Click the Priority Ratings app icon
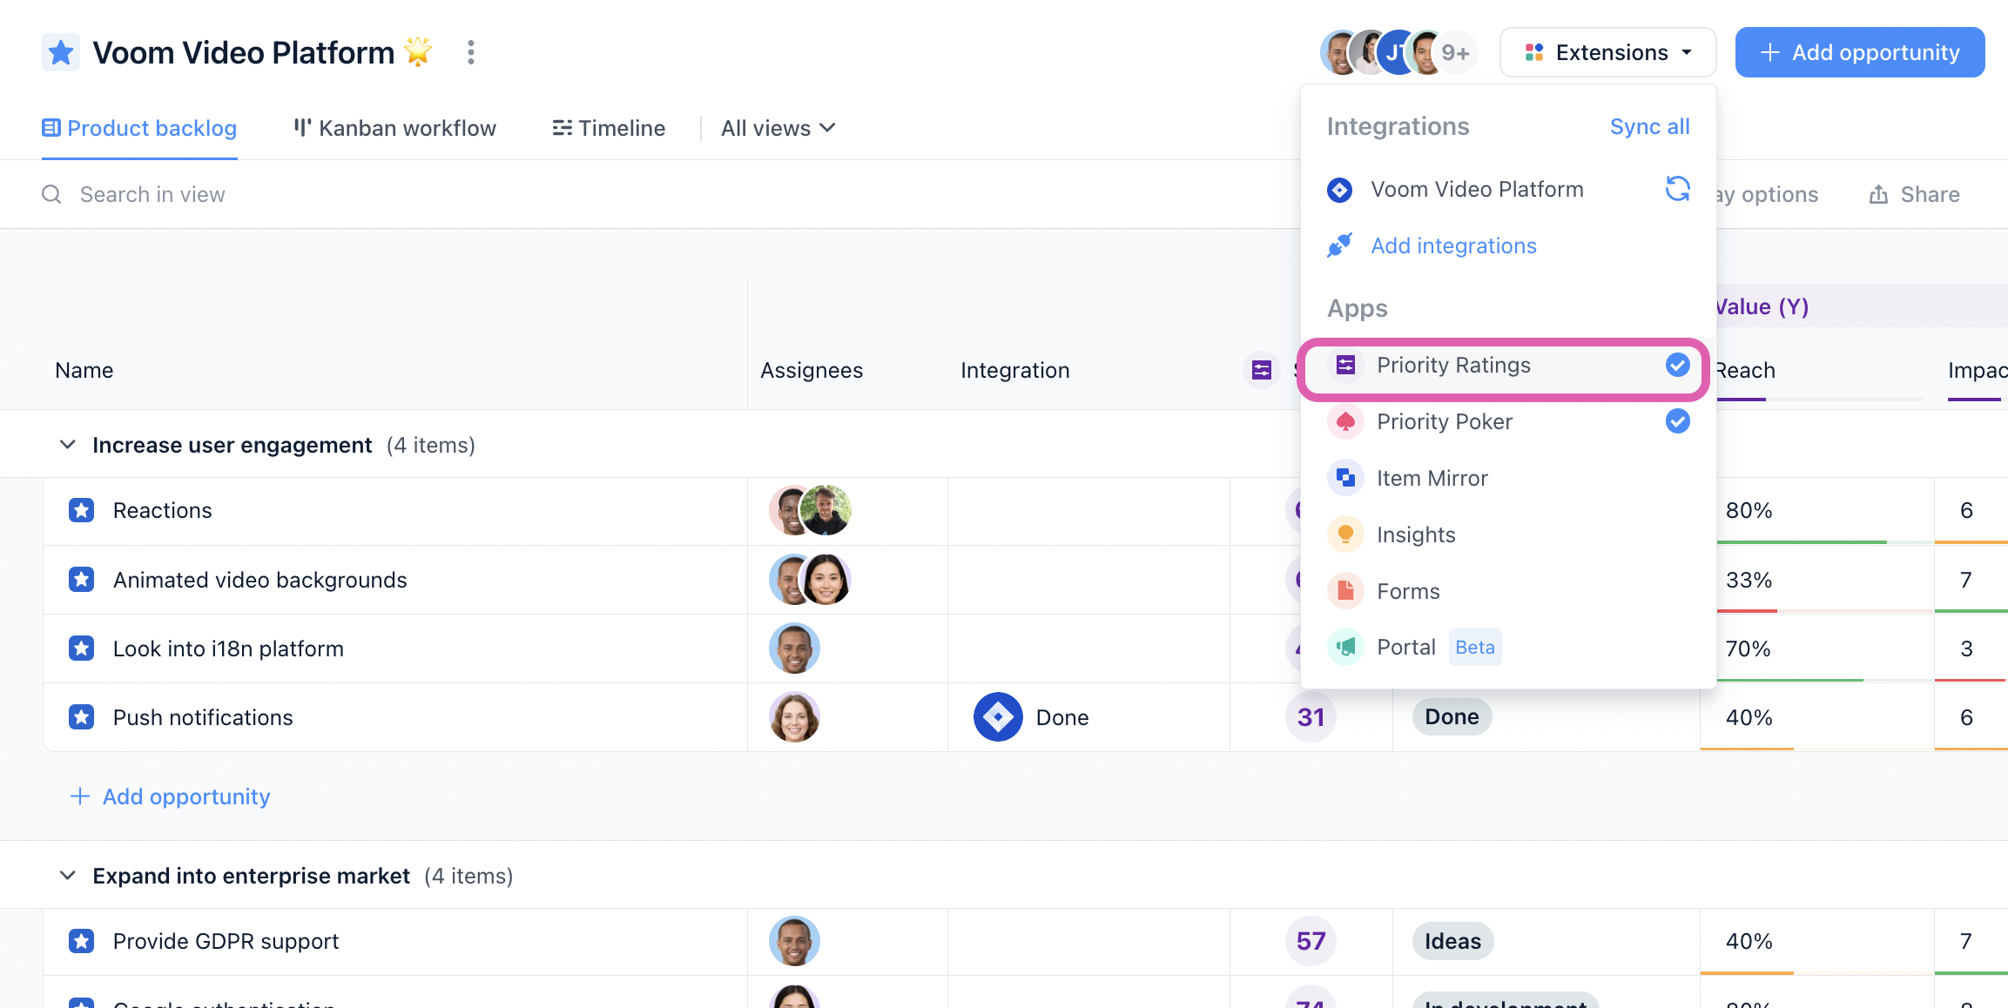 [x=1345, y=366]
